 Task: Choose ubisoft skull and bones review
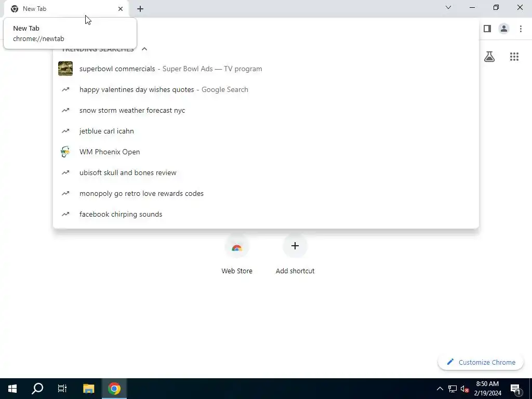point(266,172)
